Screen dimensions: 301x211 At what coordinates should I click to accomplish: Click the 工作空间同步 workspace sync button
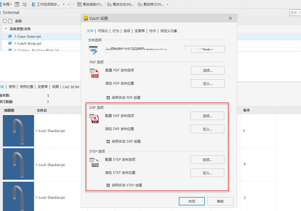pyautogui.click(x=45, y=4)
